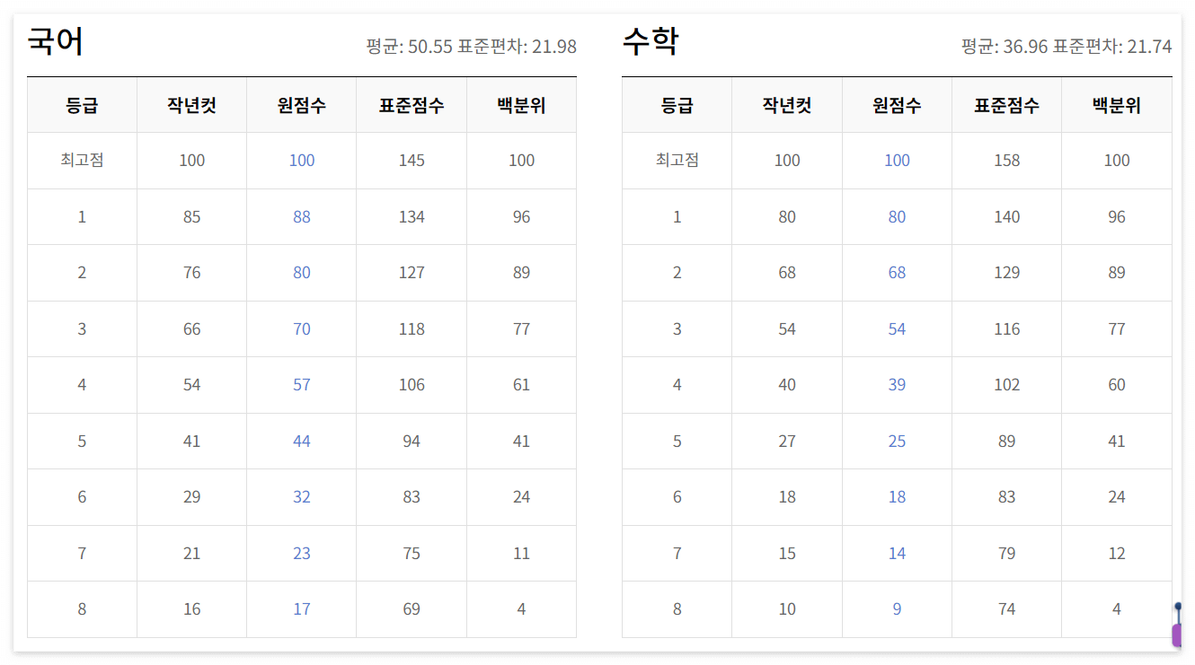Click the 등급 column header in 국어 table
Screen dimensions: 1195x665
point(82,105)
